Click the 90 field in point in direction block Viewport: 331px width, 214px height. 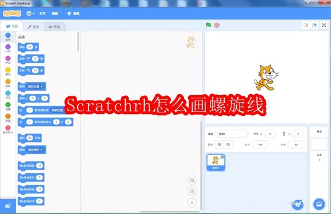pos(30,138)
